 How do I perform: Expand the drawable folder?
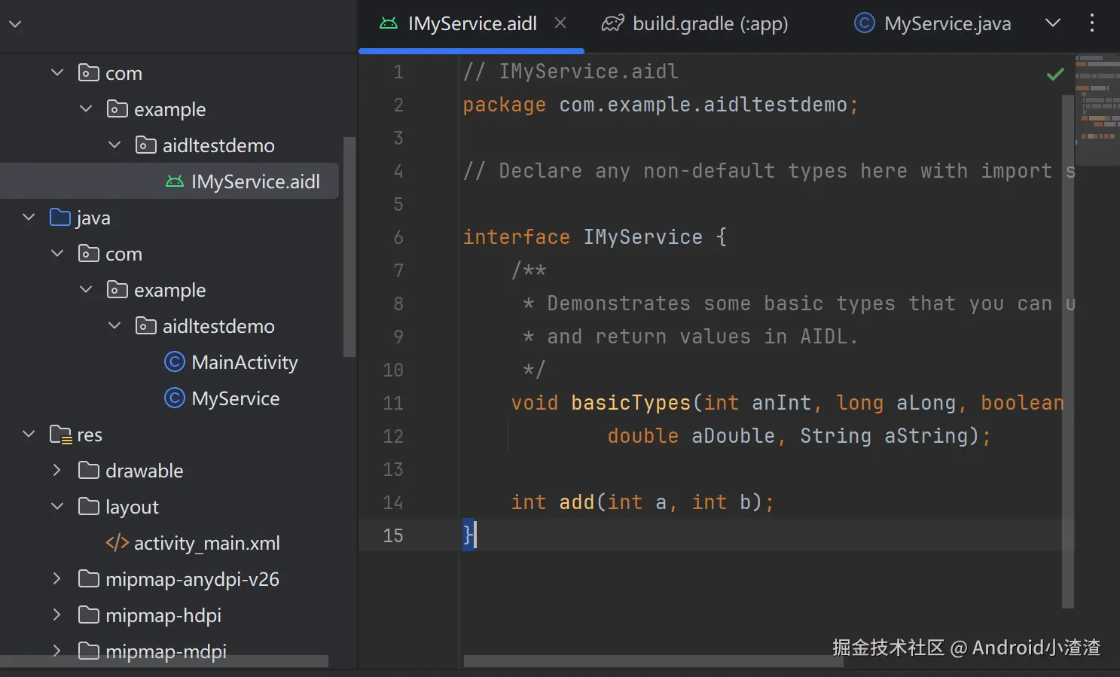(57, 471)
